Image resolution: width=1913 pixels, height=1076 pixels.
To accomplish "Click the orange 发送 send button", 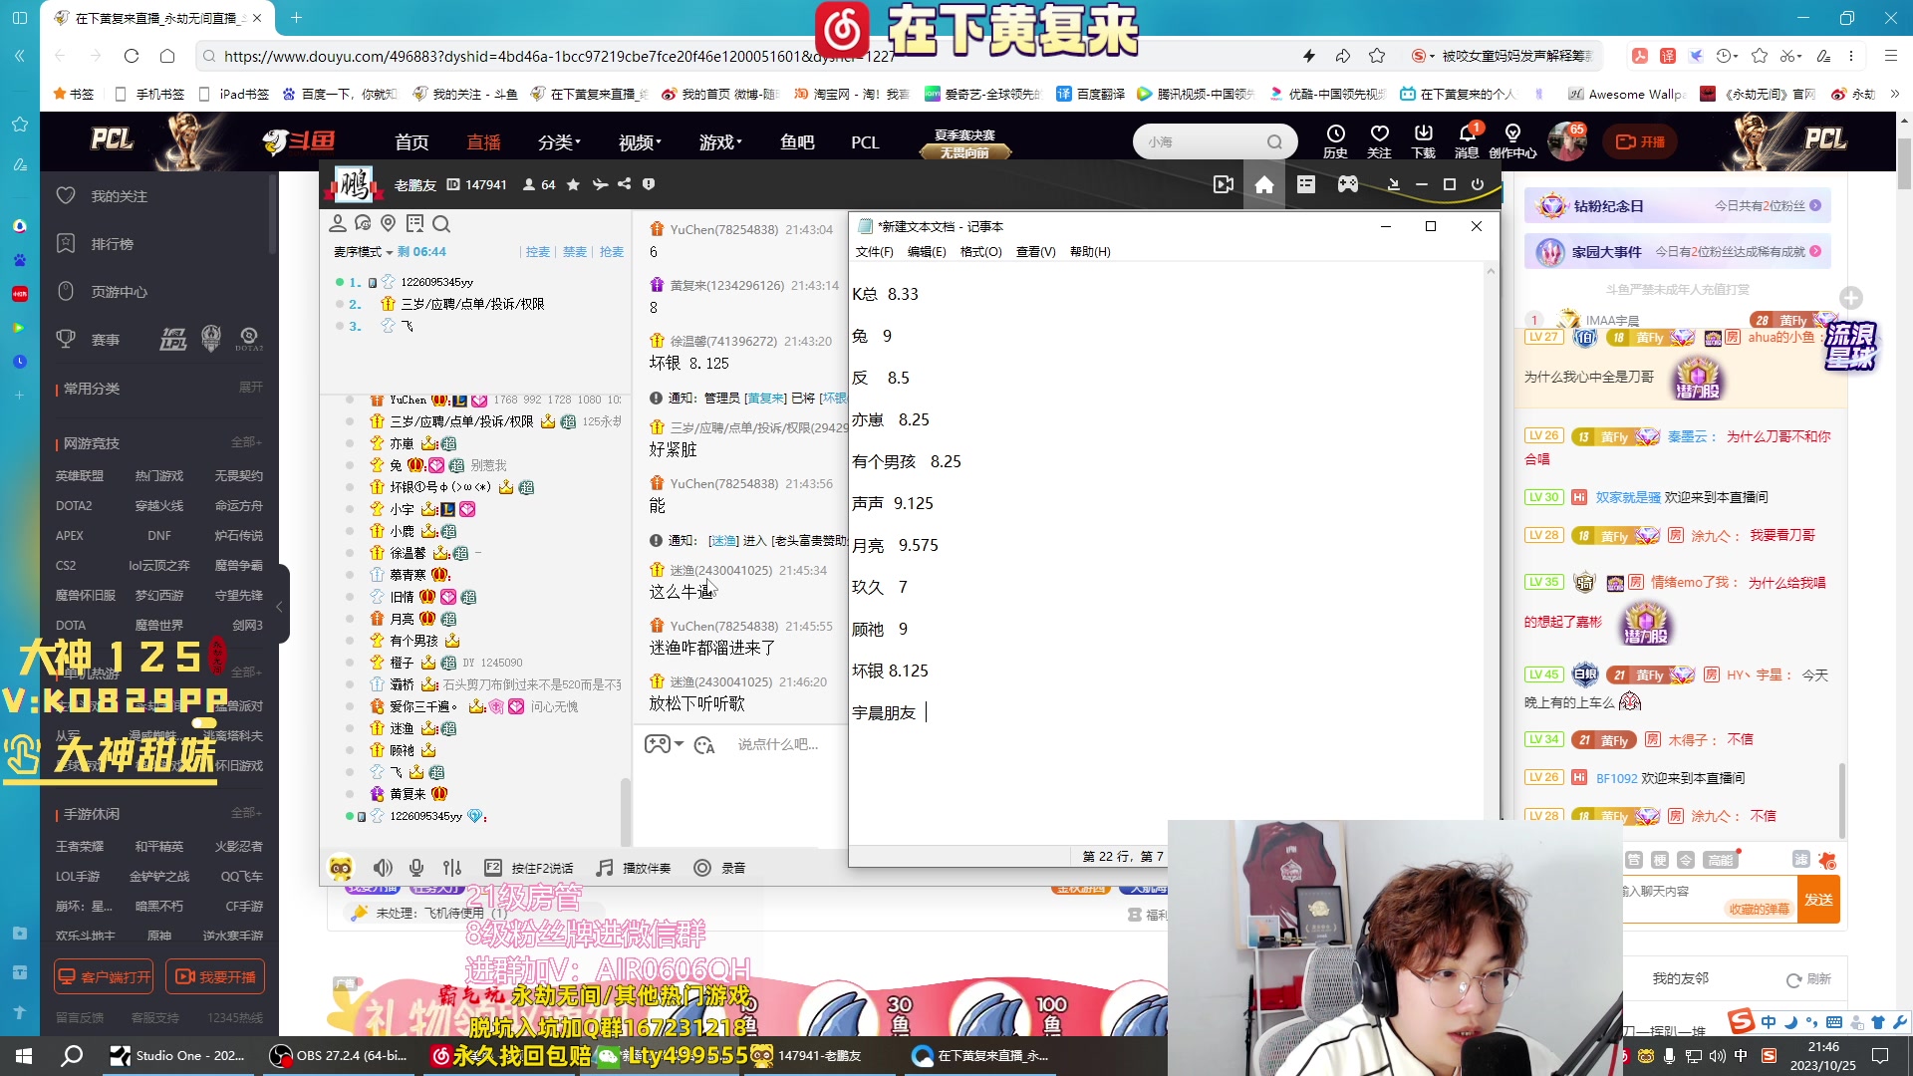I will (1818, 900).
